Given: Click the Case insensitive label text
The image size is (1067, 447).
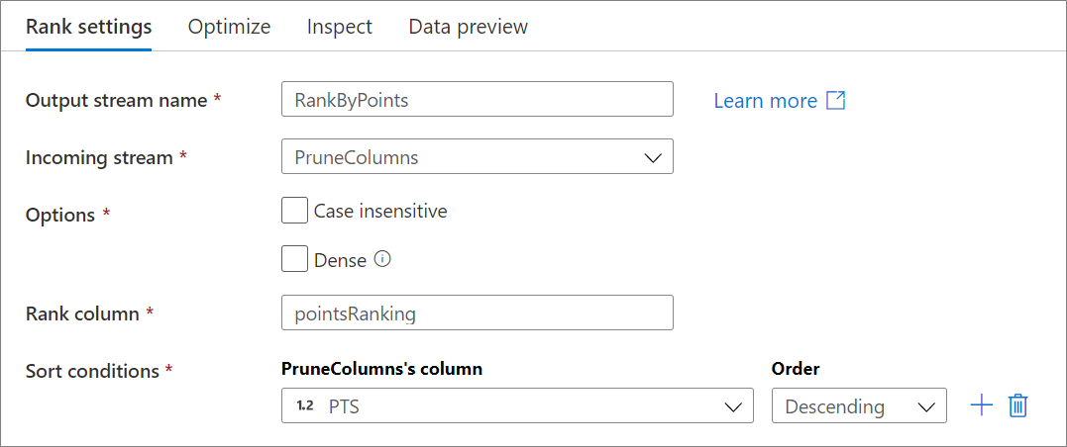Looking at the screenshot, I should (x=380, y=211).
